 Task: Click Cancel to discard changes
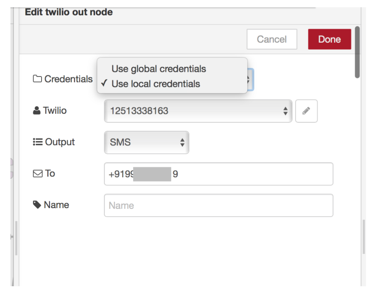pos(272,39)
